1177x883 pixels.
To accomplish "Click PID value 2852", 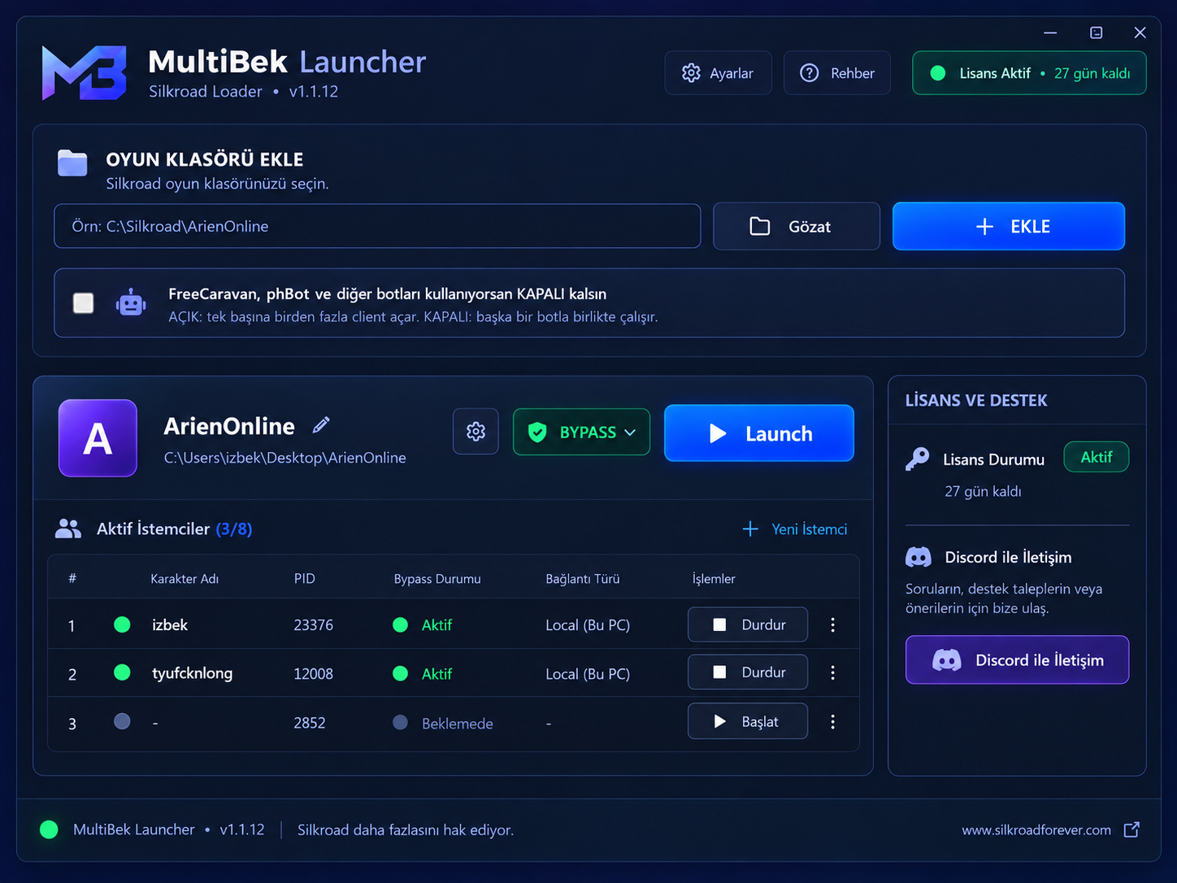I will pyautogui.click(x=310, y=723).
